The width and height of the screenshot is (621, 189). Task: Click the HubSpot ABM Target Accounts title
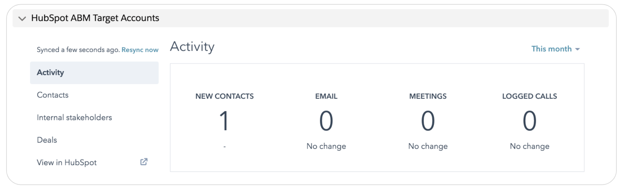pyautogui.click(x=95, y=18)
